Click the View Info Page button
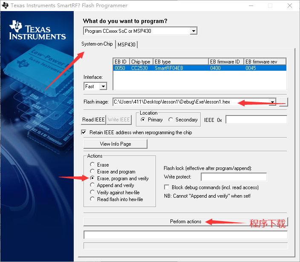Screen dimensions: 300x262 [115, 144]
